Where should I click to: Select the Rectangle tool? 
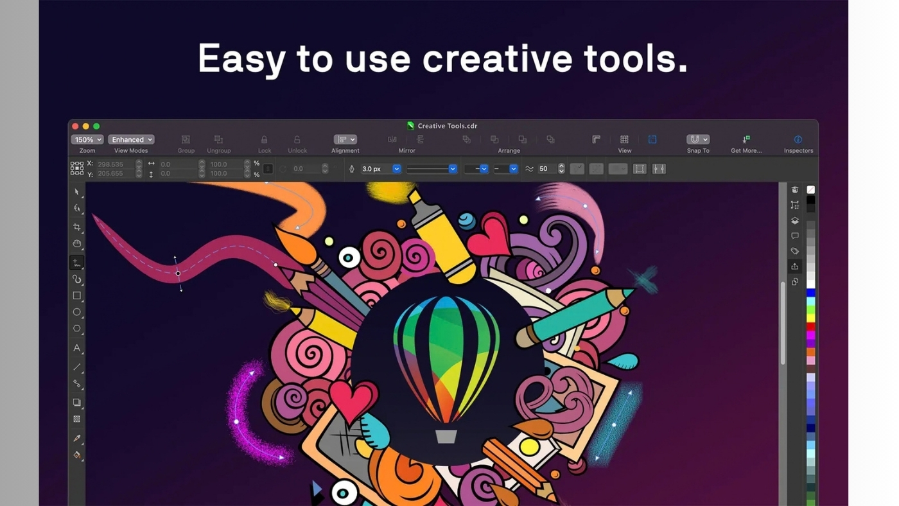pyautogui.click(x=76, y=295)
